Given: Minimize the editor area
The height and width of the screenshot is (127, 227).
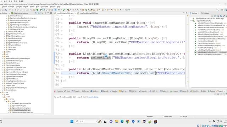Looking at the screenshot, I should [184, 13].
